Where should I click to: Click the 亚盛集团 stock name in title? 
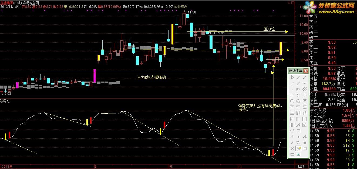pyautogui.click(x=6, y=2)
